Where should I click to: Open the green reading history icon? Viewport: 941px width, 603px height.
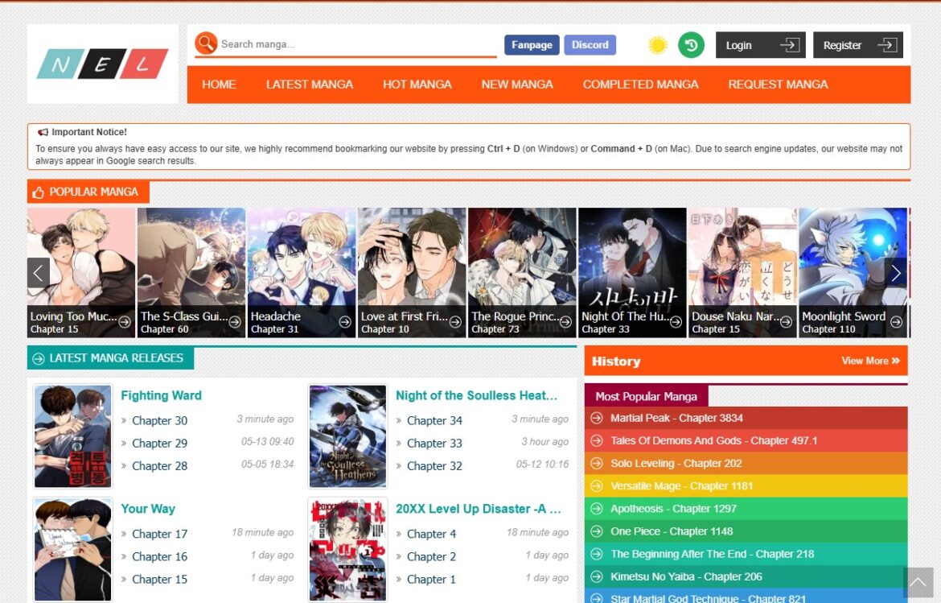(692, 45)
